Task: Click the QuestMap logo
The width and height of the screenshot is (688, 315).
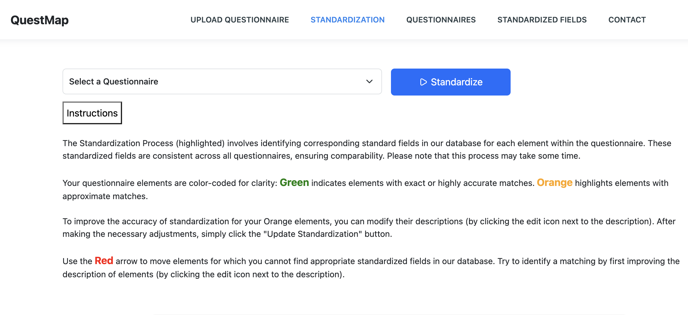Action: point(40,20)
